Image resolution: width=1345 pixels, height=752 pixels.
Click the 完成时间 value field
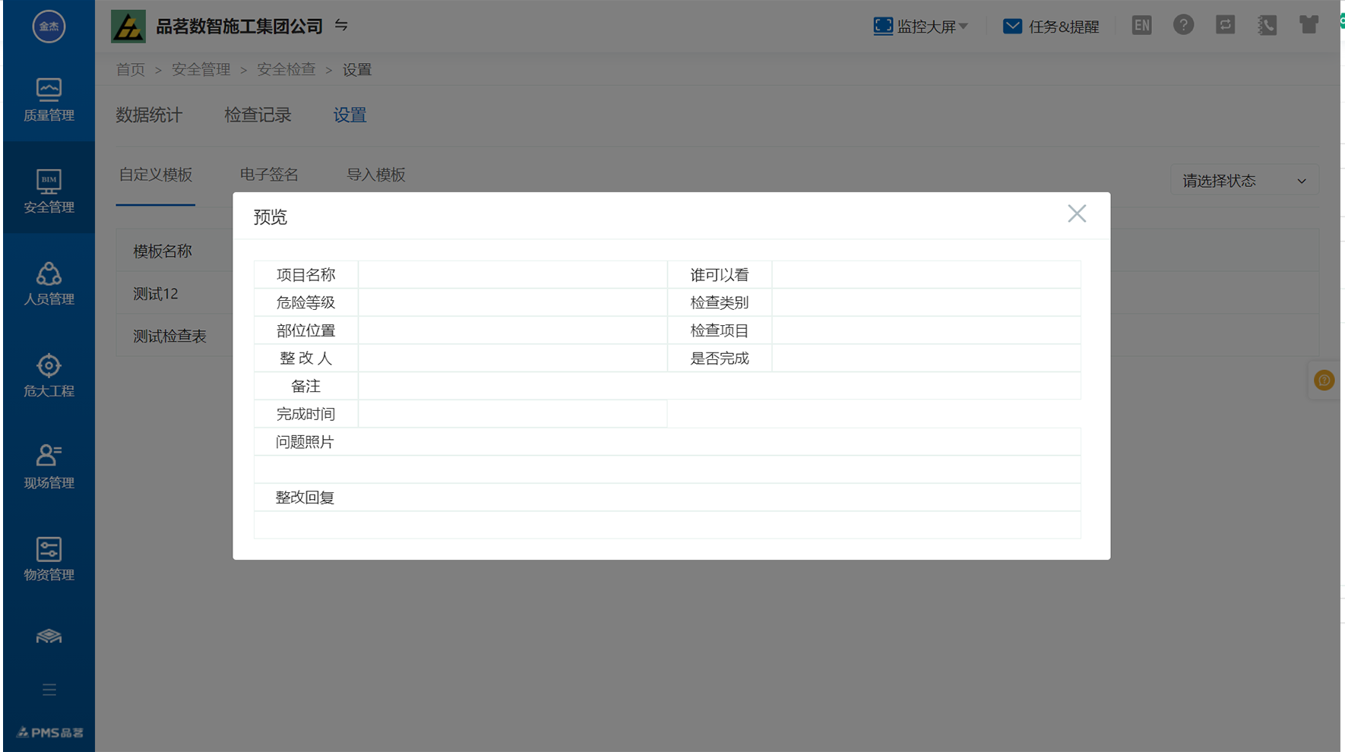tap(512, 414)
